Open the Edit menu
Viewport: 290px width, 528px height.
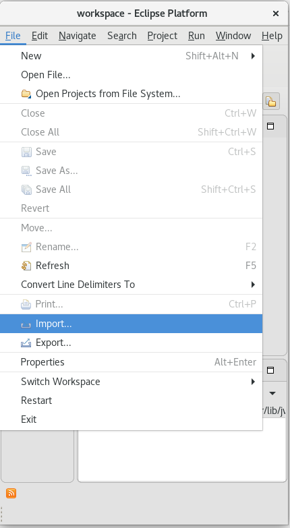click(x=40, y=36)
